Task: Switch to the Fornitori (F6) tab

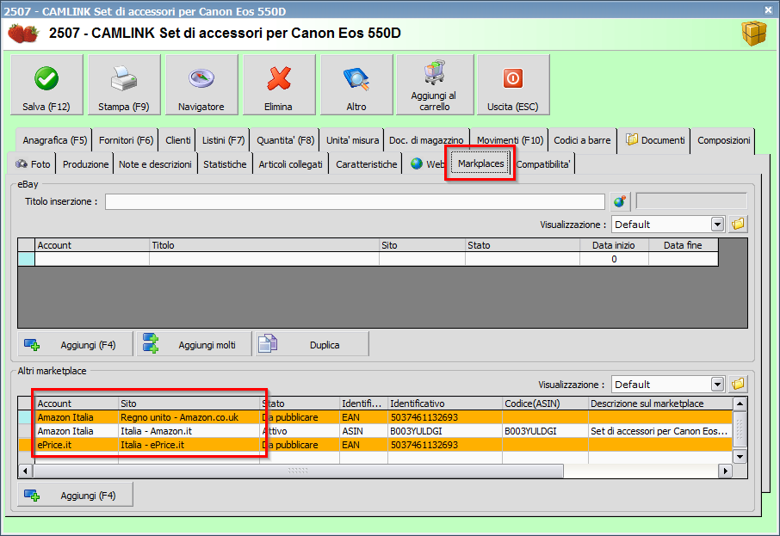Action: point(126,140)
